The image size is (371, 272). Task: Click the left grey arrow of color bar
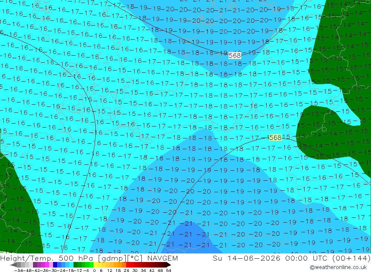13,265
